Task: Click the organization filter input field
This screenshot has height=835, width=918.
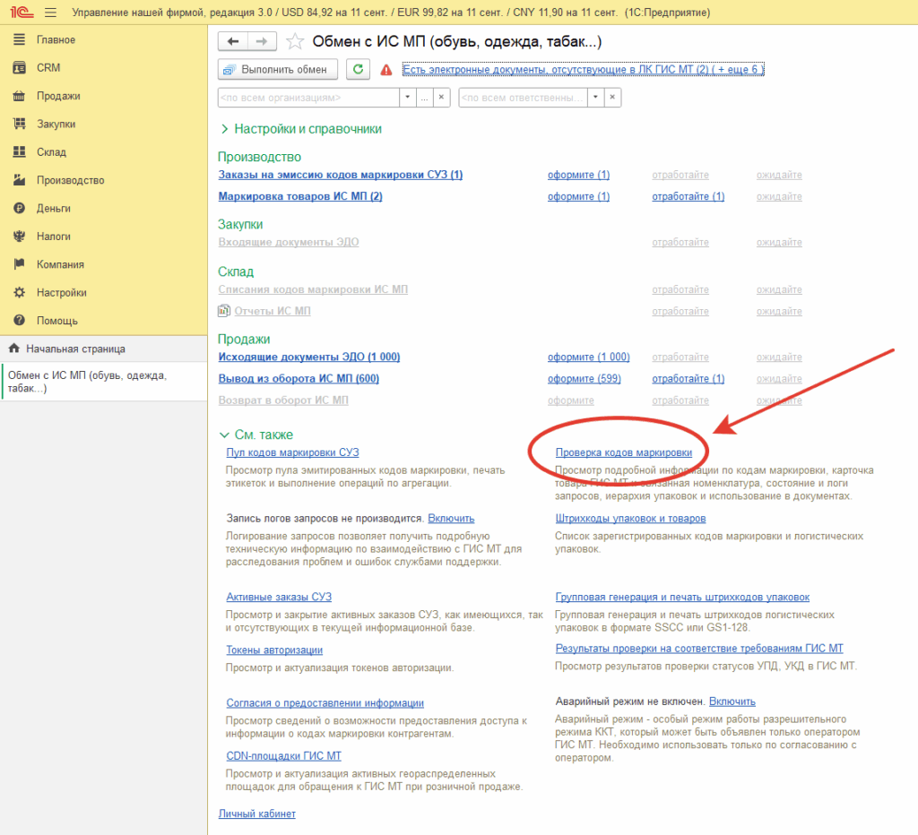Action: (x=308, y=97)
